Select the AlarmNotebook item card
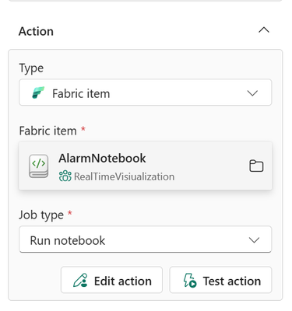Screen dimensions: 292x311 (146, 166)
